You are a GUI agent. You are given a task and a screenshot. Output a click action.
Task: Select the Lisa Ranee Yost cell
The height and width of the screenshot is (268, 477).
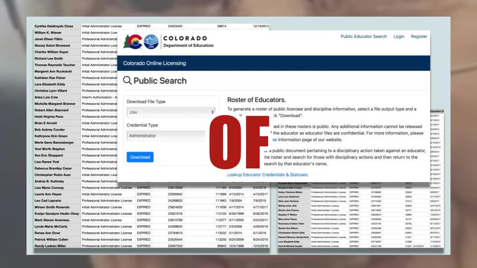(57, 162)
